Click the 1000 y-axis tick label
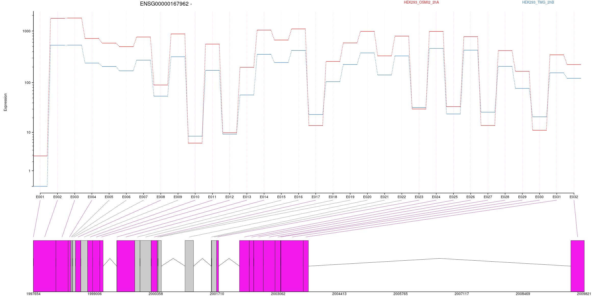 coord(27,31)
